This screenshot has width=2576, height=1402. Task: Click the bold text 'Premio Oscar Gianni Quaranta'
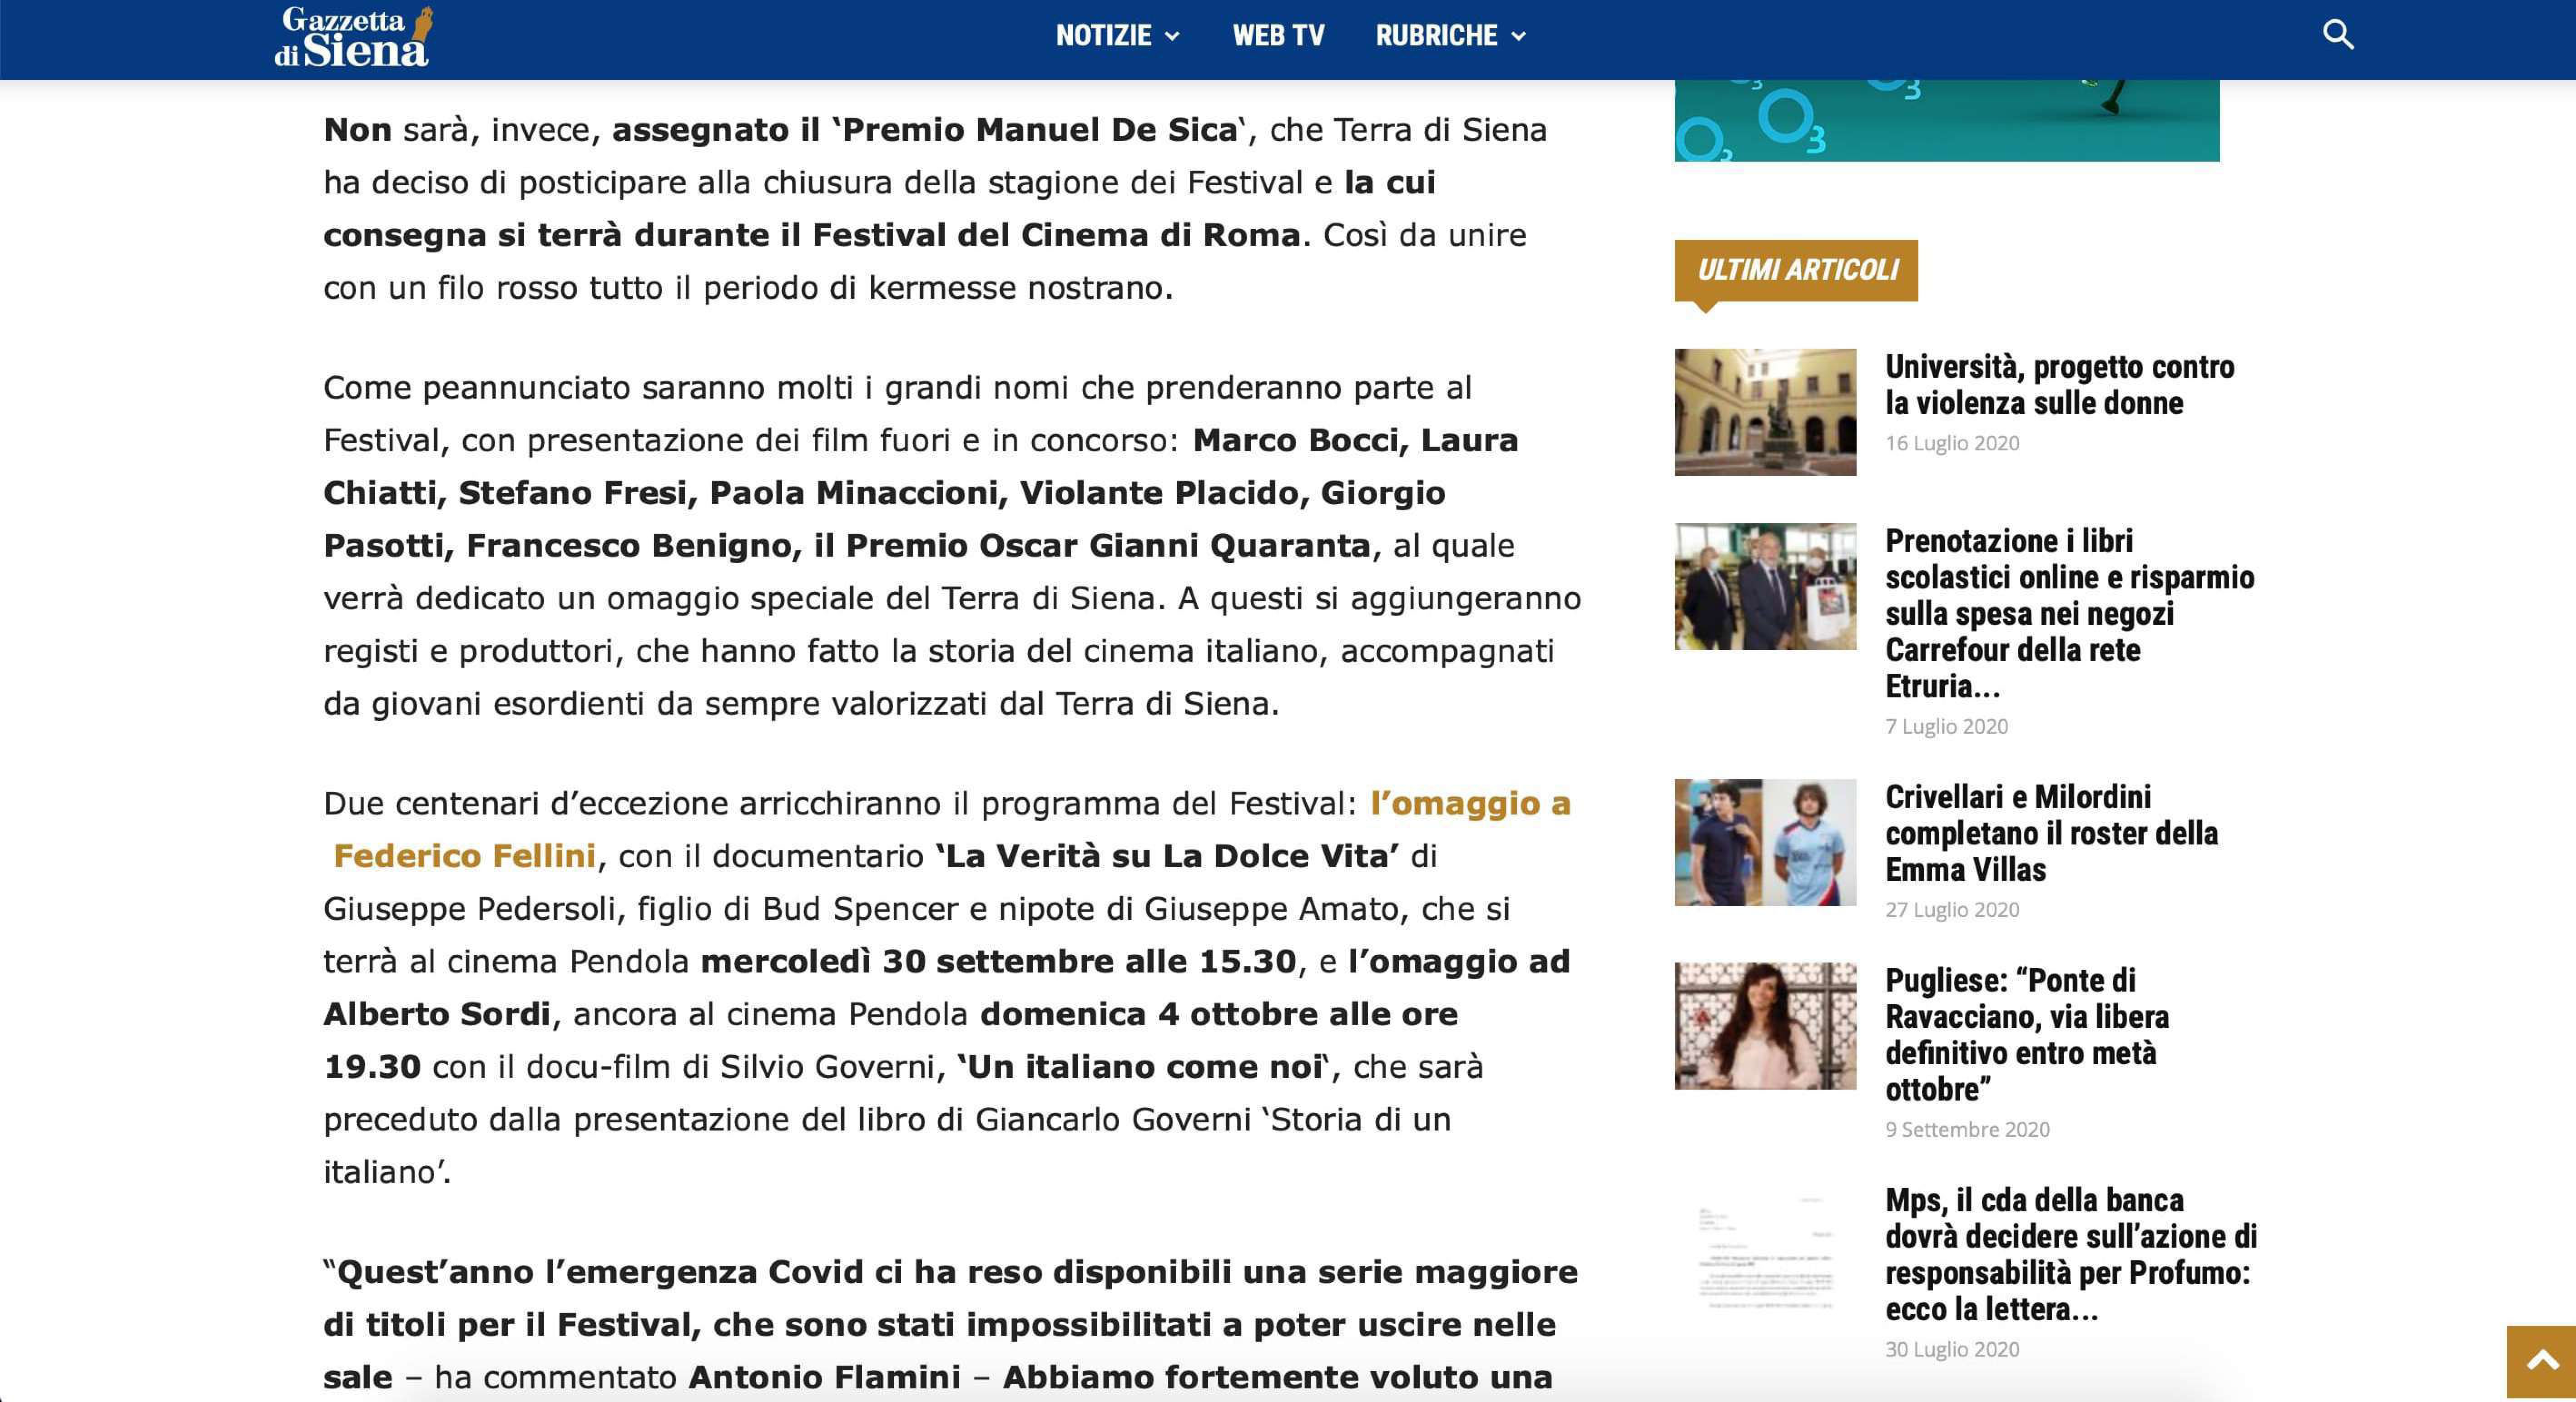click(x=1108, y=546)
